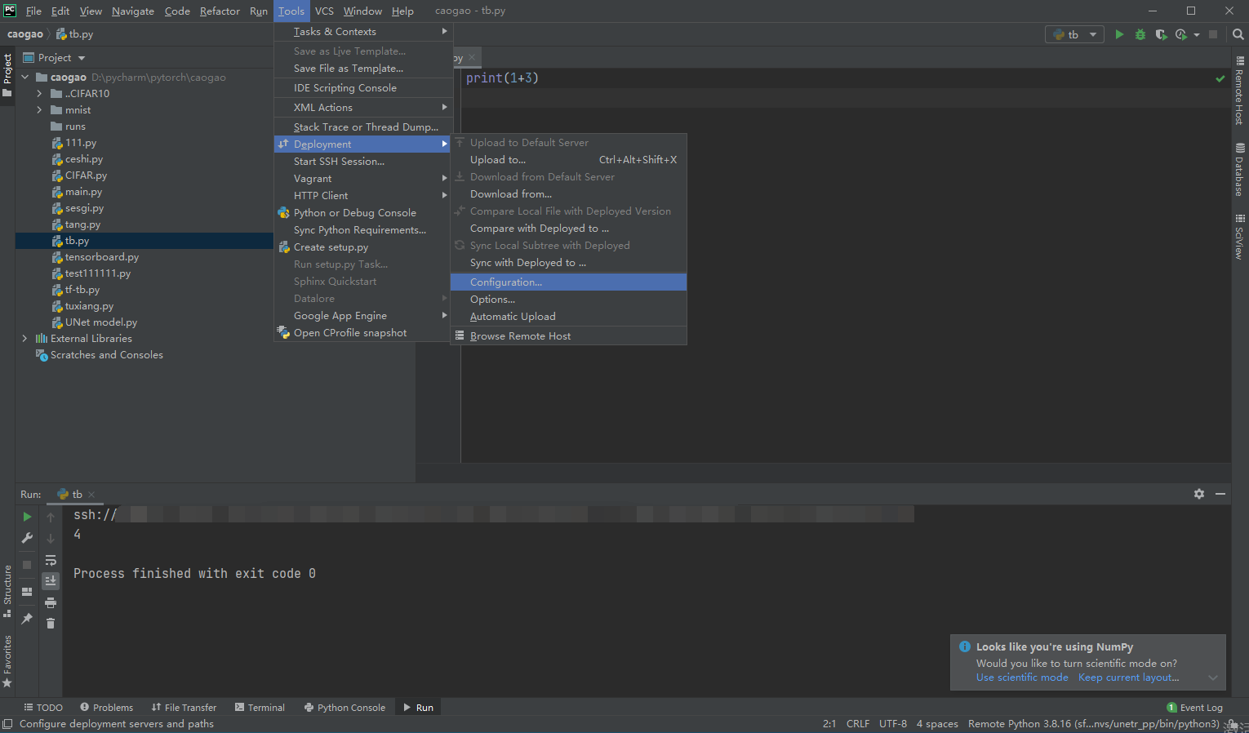The height and width of the screenshot is (733, 1249).
Task: Click the Search Everywhere magnifier icon
Action: [x=1238, y=34]
